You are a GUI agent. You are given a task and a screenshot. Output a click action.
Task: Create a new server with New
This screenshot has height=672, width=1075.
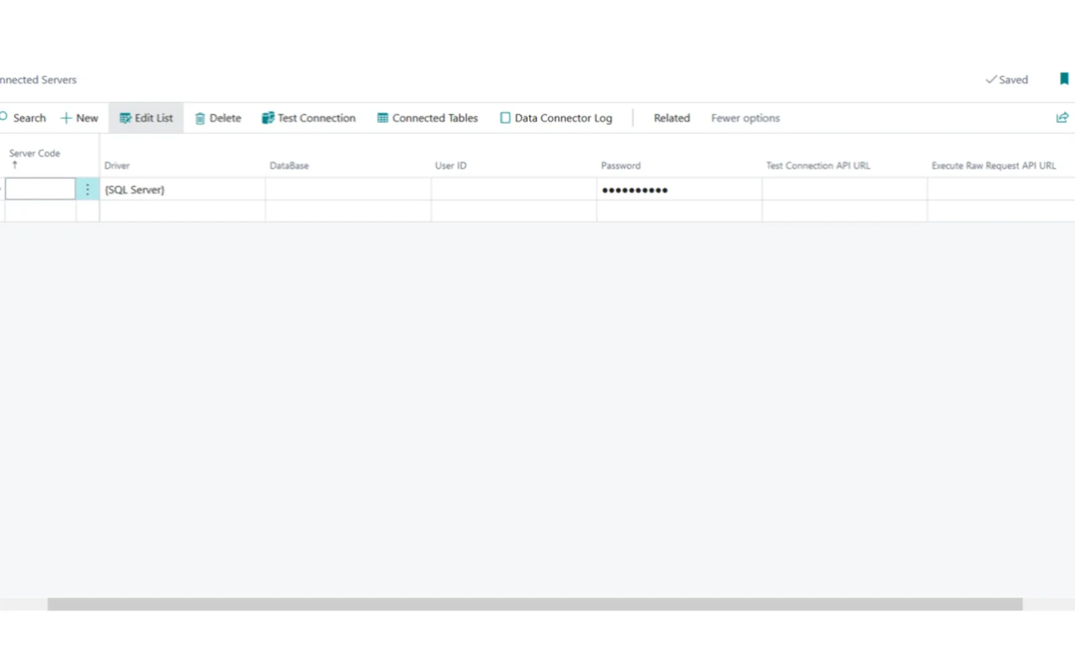coord(79,118)
